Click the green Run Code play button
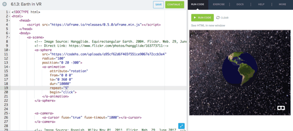 203,17
